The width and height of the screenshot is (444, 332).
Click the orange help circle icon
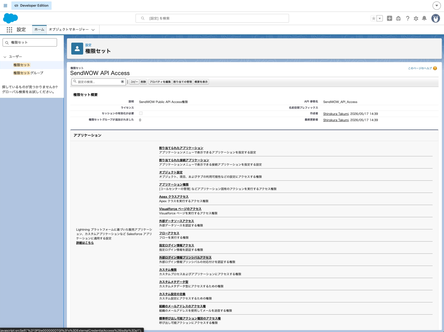[435, 68]
